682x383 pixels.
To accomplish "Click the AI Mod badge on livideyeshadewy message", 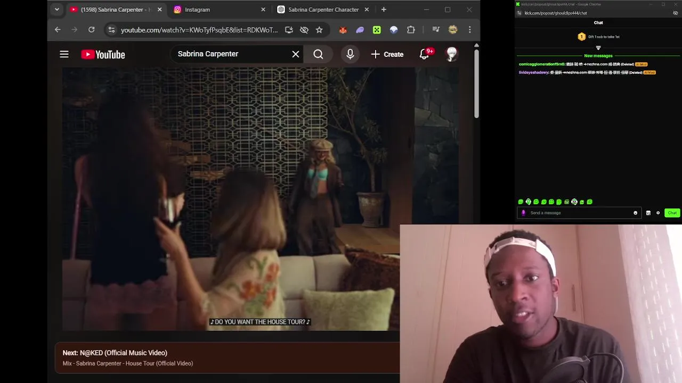I will click(x=649, y=72).
